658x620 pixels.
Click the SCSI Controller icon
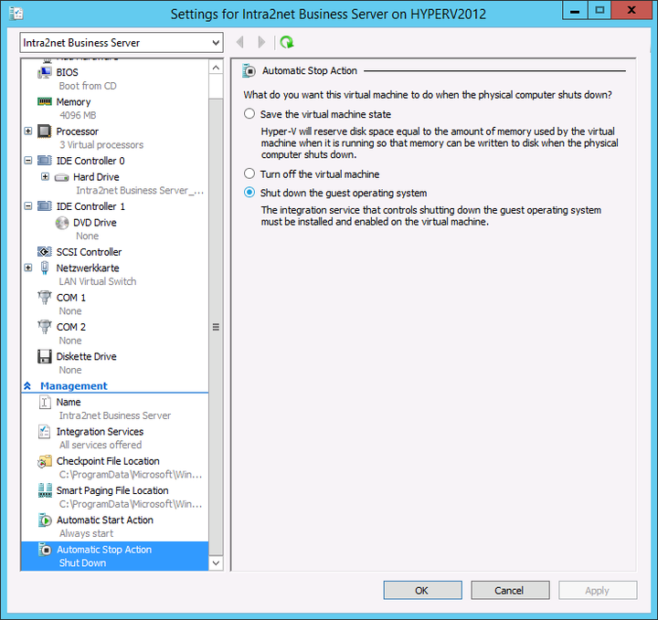click(45, 251)
